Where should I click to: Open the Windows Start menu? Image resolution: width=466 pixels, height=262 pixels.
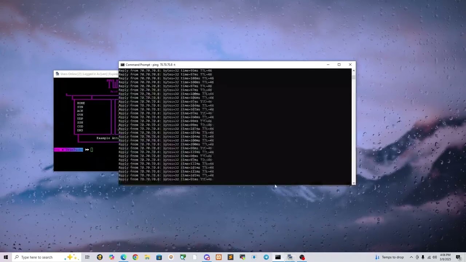point(6,257)
